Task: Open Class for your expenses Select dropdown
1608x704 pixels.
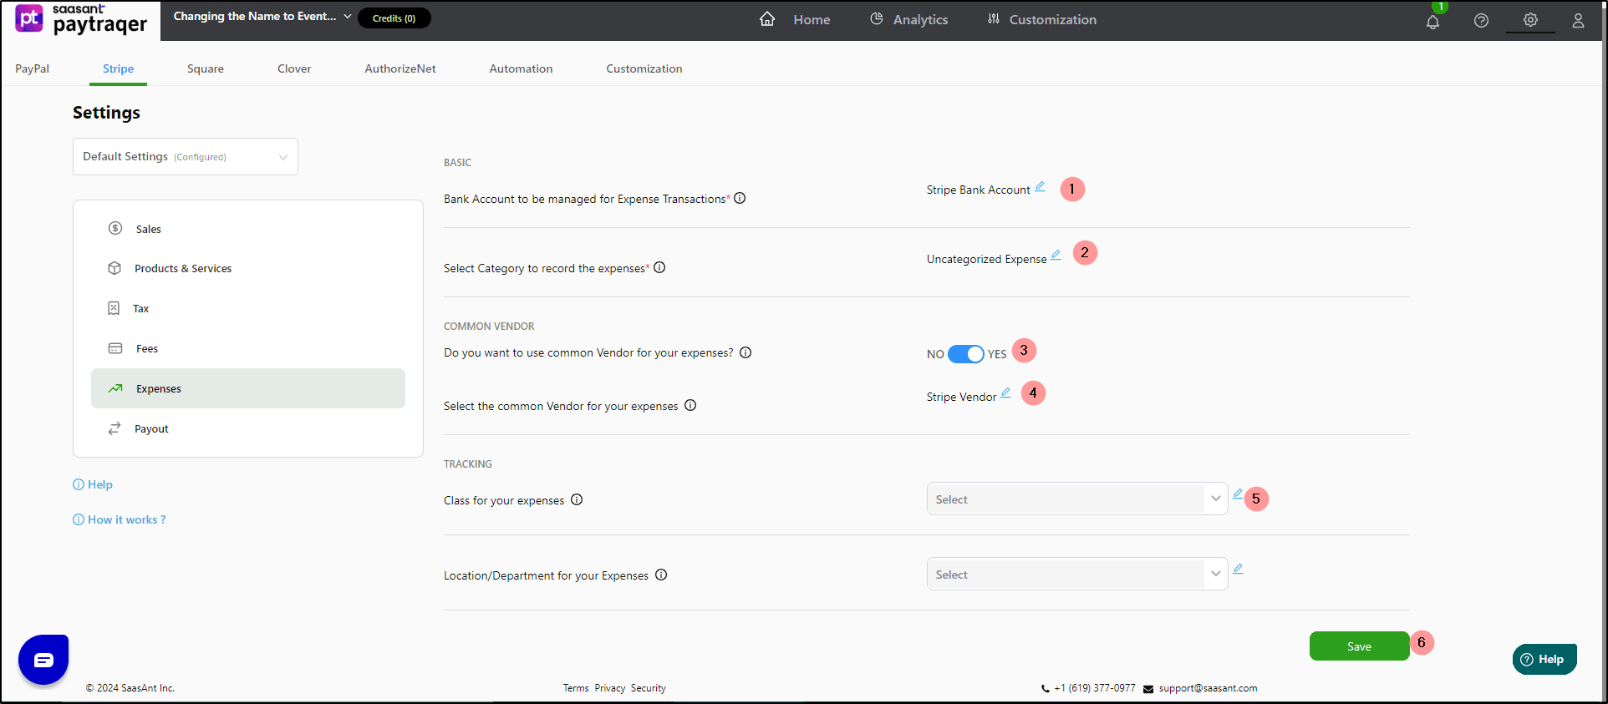Action: click(x=1077, y=499)
